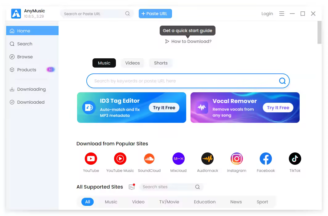Switch to the Videos tab
Screen dimensions: 328x216
[x=133, y=63]
